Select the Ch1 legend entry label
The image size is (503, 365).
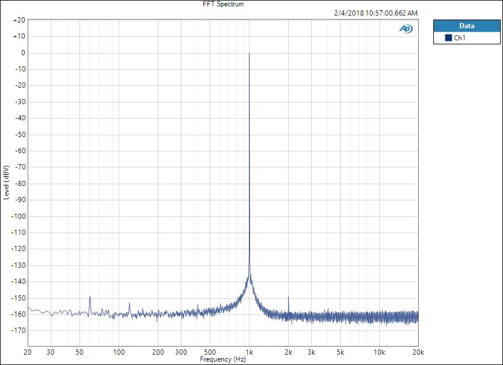click(x=460, y=38)
